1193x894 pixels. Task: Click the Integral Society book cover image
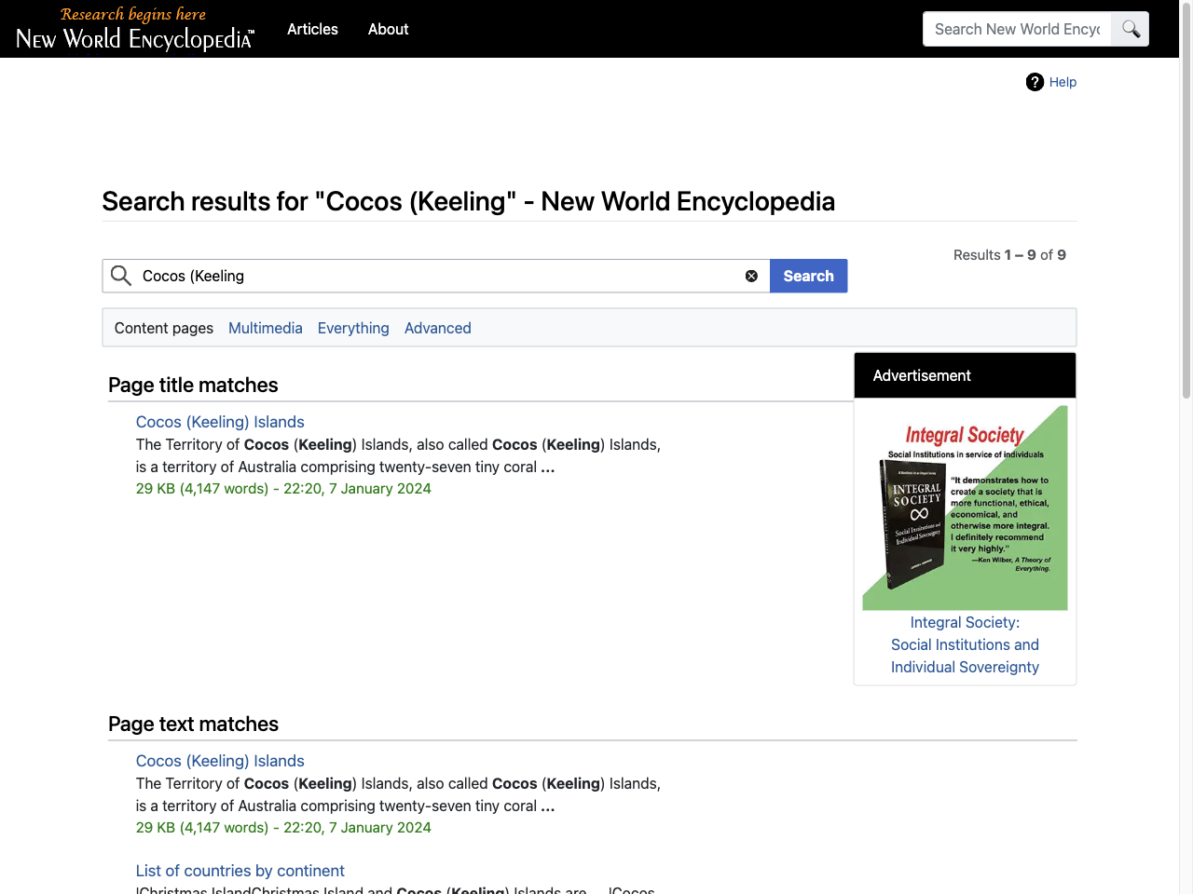(965, 507)
